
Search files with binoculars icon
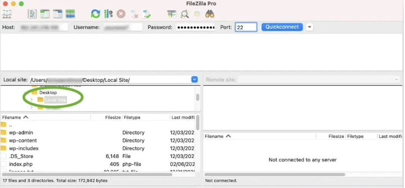point(209,14)
